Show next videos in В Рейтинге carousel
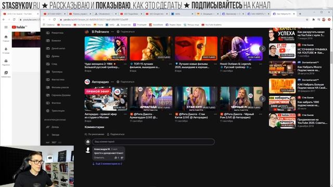The height and width of the screenshot is (187, 333). coord(262,48)
